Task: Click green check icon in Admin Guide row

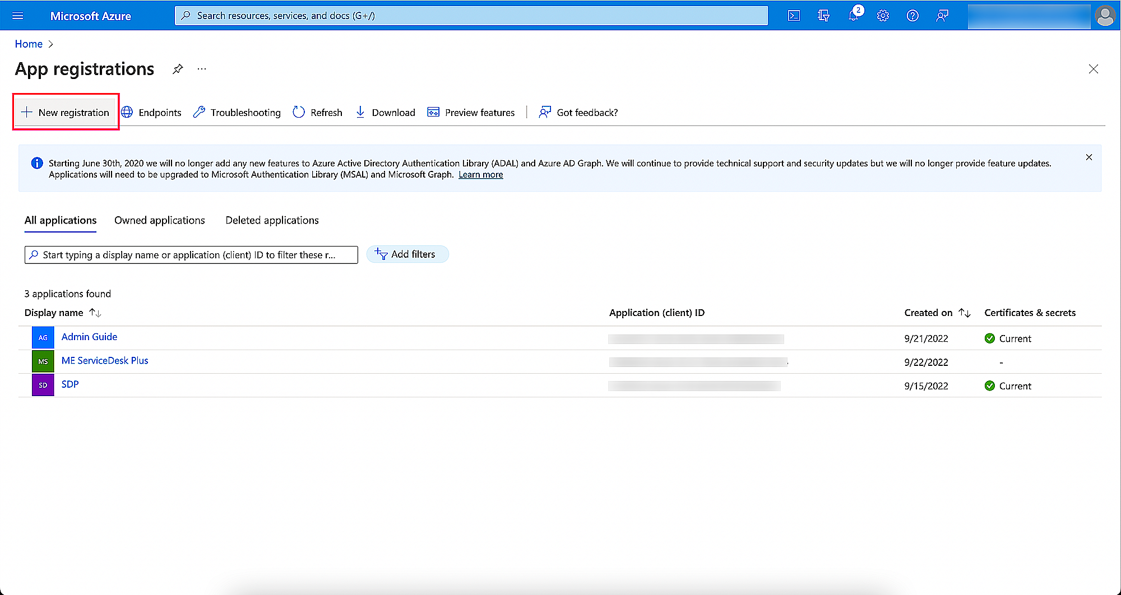Action: [x=990, y=338]
